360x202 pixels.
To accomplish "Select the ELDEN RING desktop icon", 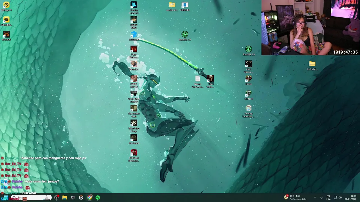I will [134, 23].
